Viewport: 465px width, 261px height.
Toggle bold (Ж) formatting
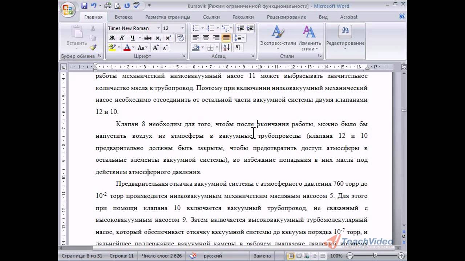pos(112,38)
